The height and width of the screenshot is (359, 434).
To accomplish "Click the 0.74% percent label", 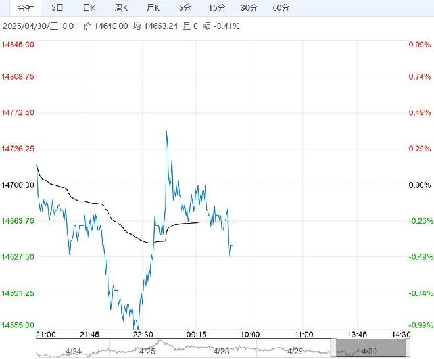I will point(420,76).
